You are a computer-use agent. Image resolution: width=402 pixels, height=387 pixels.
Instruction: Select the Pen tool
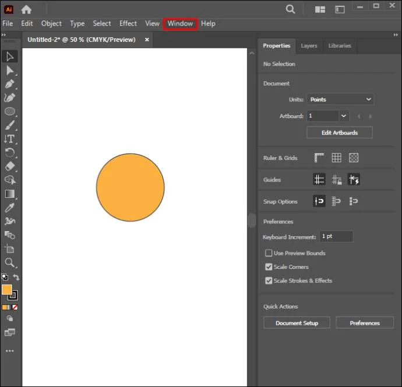9,84
